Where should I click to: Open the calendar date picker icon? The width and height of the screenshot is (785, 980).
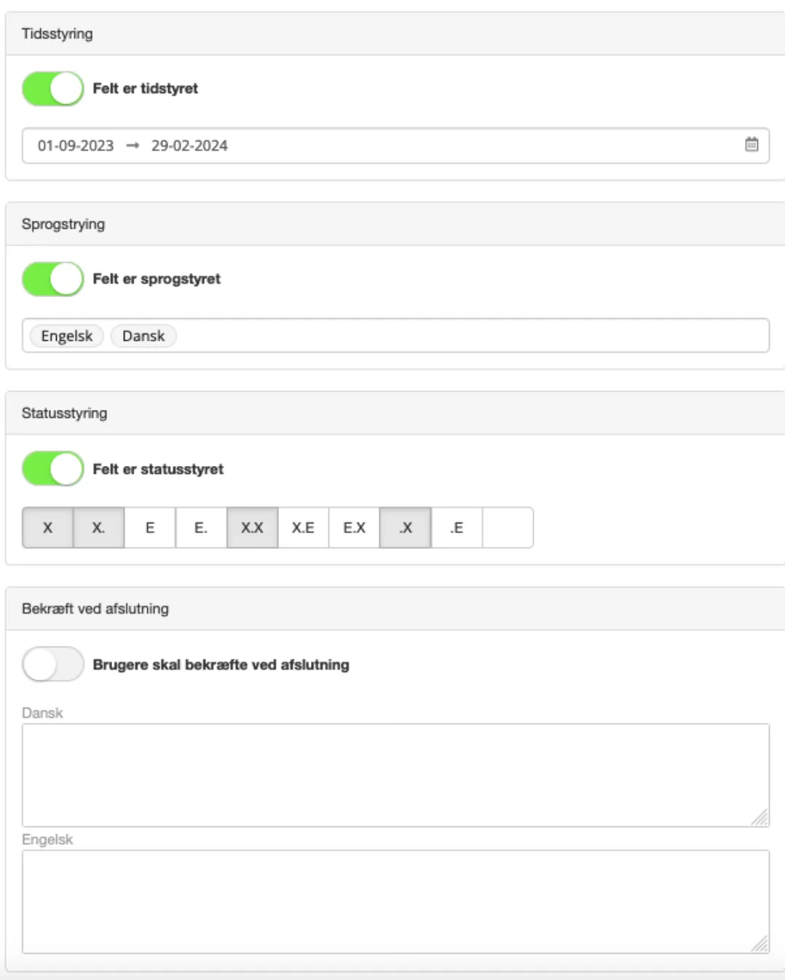(752, 145)
